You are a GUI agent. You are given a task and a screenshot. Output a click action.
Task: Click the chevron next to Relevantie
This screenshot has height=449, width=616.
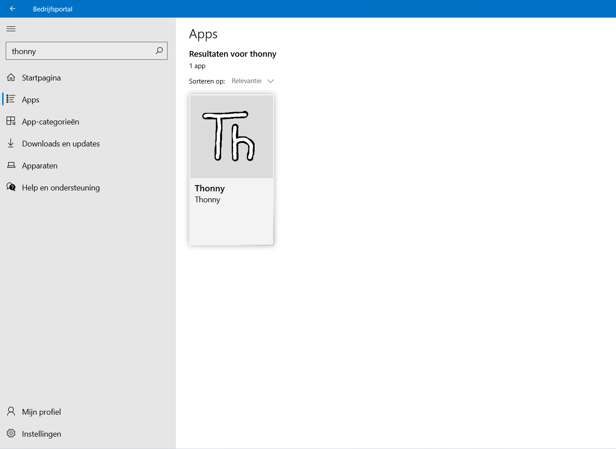[x=271, y=81]
